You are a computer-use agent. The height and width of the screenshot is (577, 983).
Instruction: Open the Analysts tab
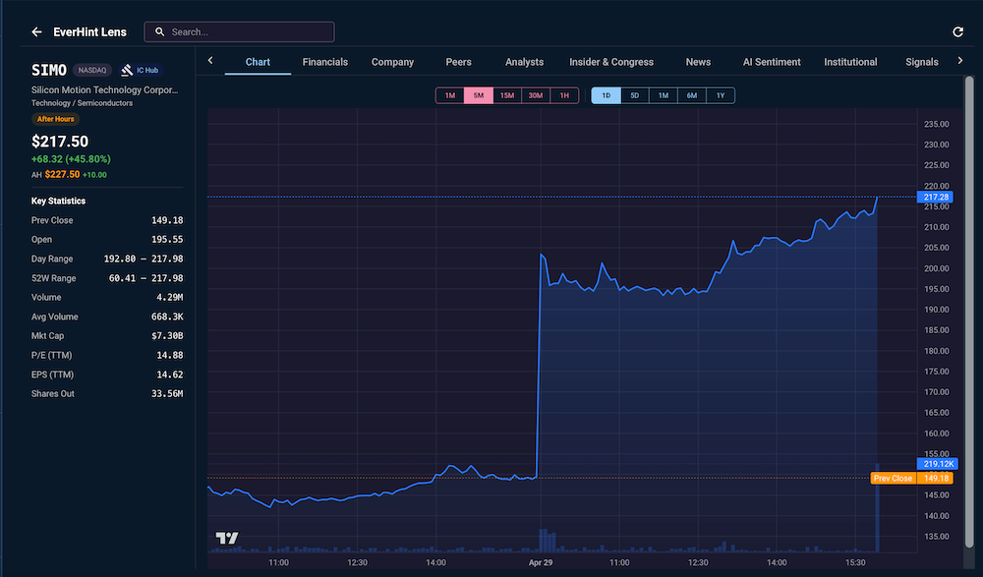(524, 62)
